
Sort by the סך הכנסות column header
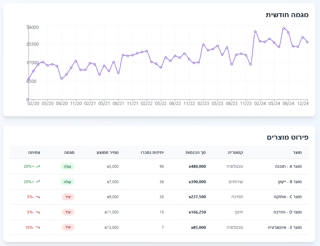click(x=195, y=152)
